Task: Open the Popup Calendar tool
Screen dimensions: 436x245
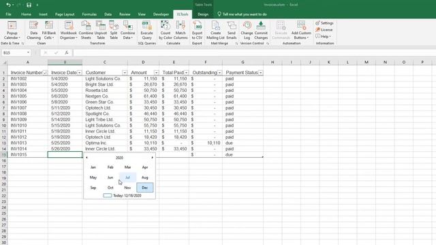Action: 12,30
